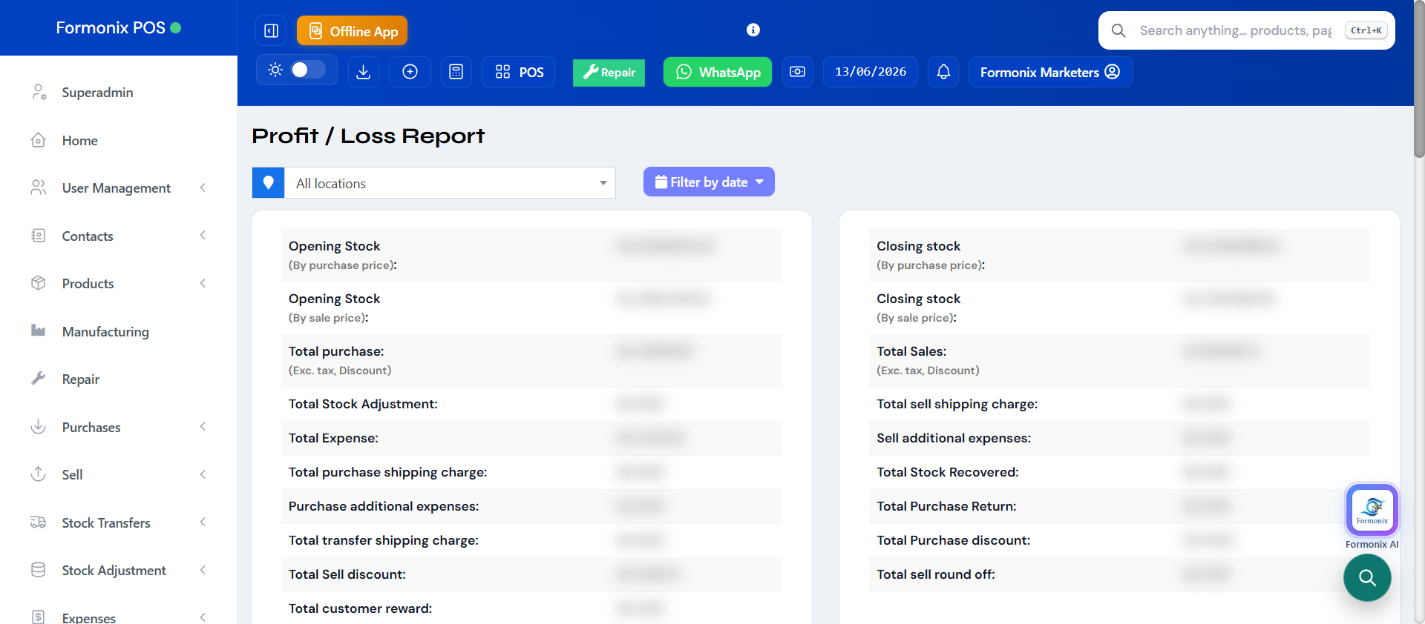Screen dimensions: 1425x624
Task: Select the Total Purchase Return label
Action: (946, 506)
